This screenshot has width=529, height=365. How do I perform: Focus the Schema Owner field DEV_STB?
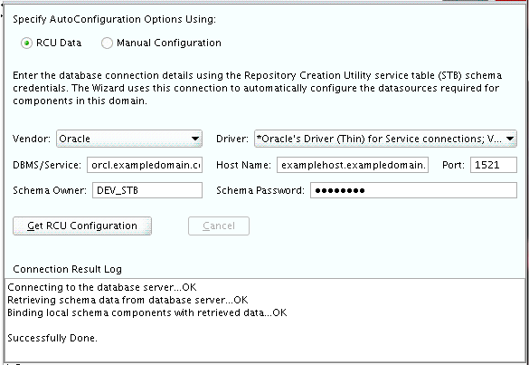147,190
